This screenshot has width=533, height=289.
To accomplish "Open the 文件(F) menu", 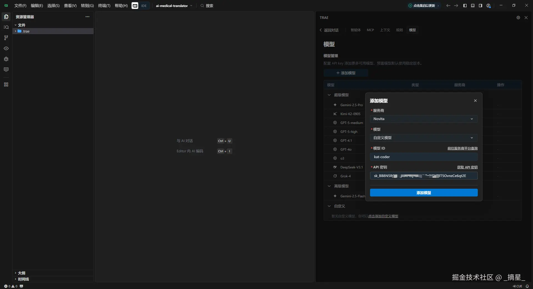I will point(20,6).
